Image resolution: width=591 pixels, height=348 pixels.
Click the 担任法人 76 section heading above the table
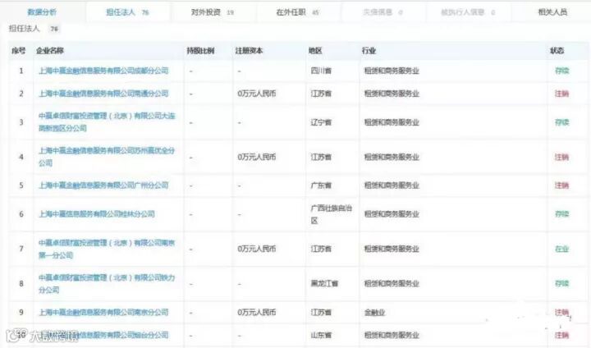pos(34,29)
